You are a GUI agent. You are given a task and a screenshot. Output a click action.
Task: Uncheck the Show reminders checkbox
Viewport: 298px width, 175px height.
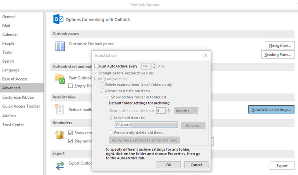tap(70, 133)
